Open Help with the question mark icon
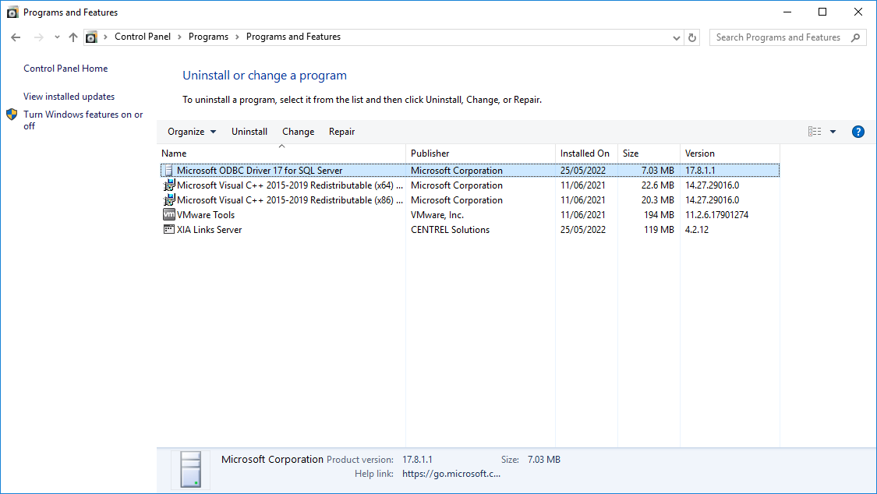 click(x=858, y=132)
